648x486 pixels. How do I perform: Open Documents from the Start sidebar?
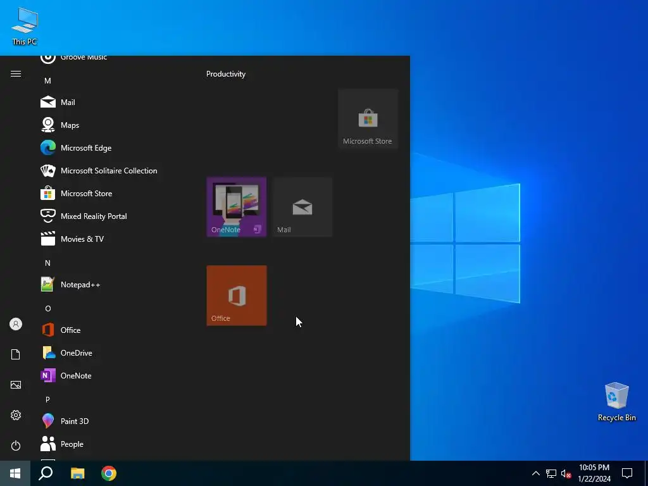click(16, 354)
